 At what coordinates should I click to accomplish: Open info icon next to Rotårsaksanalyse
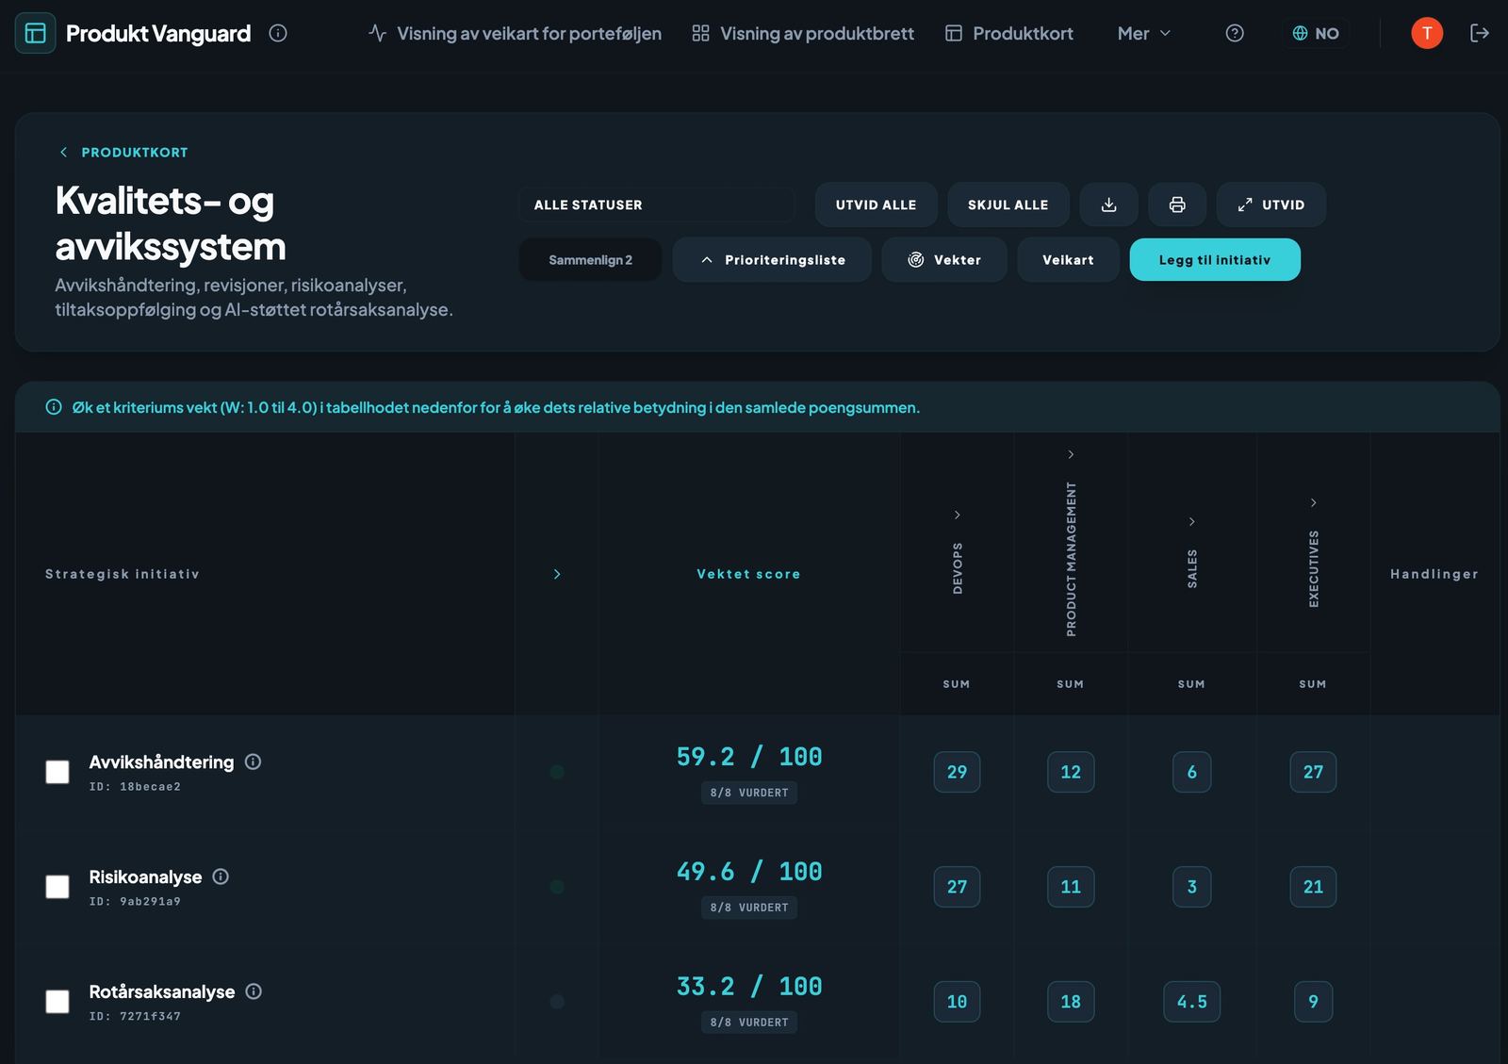pos(254,991)
